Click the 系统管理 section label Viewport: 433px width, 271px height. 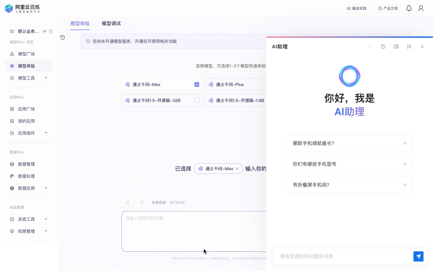tap(17, 207)
